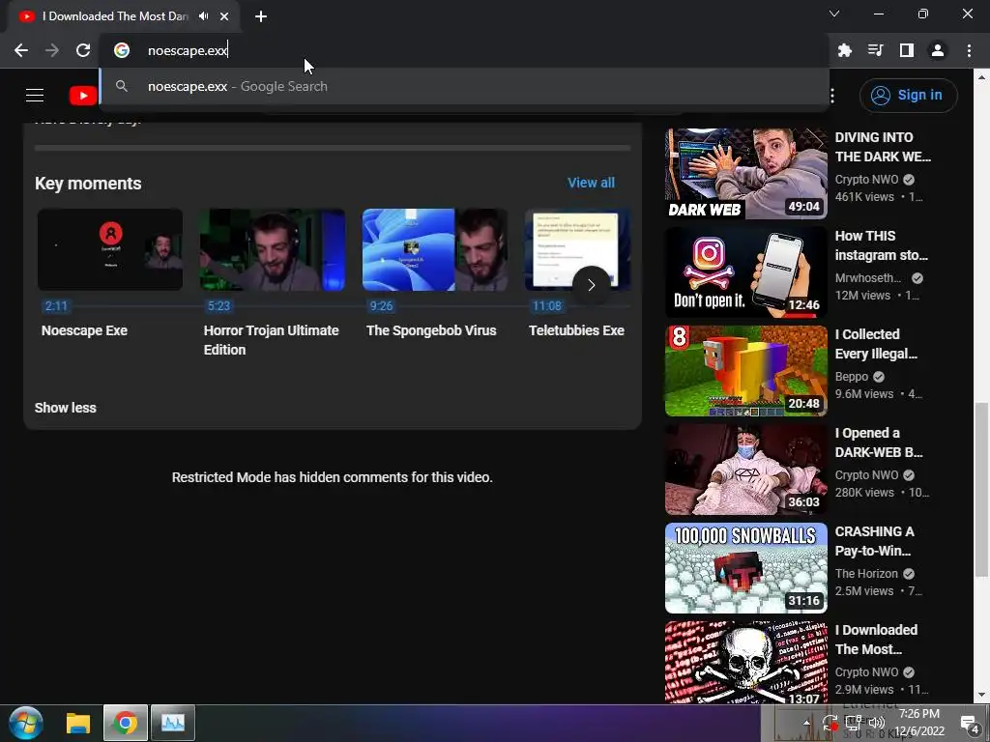Open the Chrome extensions puzzle icon
Viewport: 990px width, 742px height.
click(x=845, y=50)
